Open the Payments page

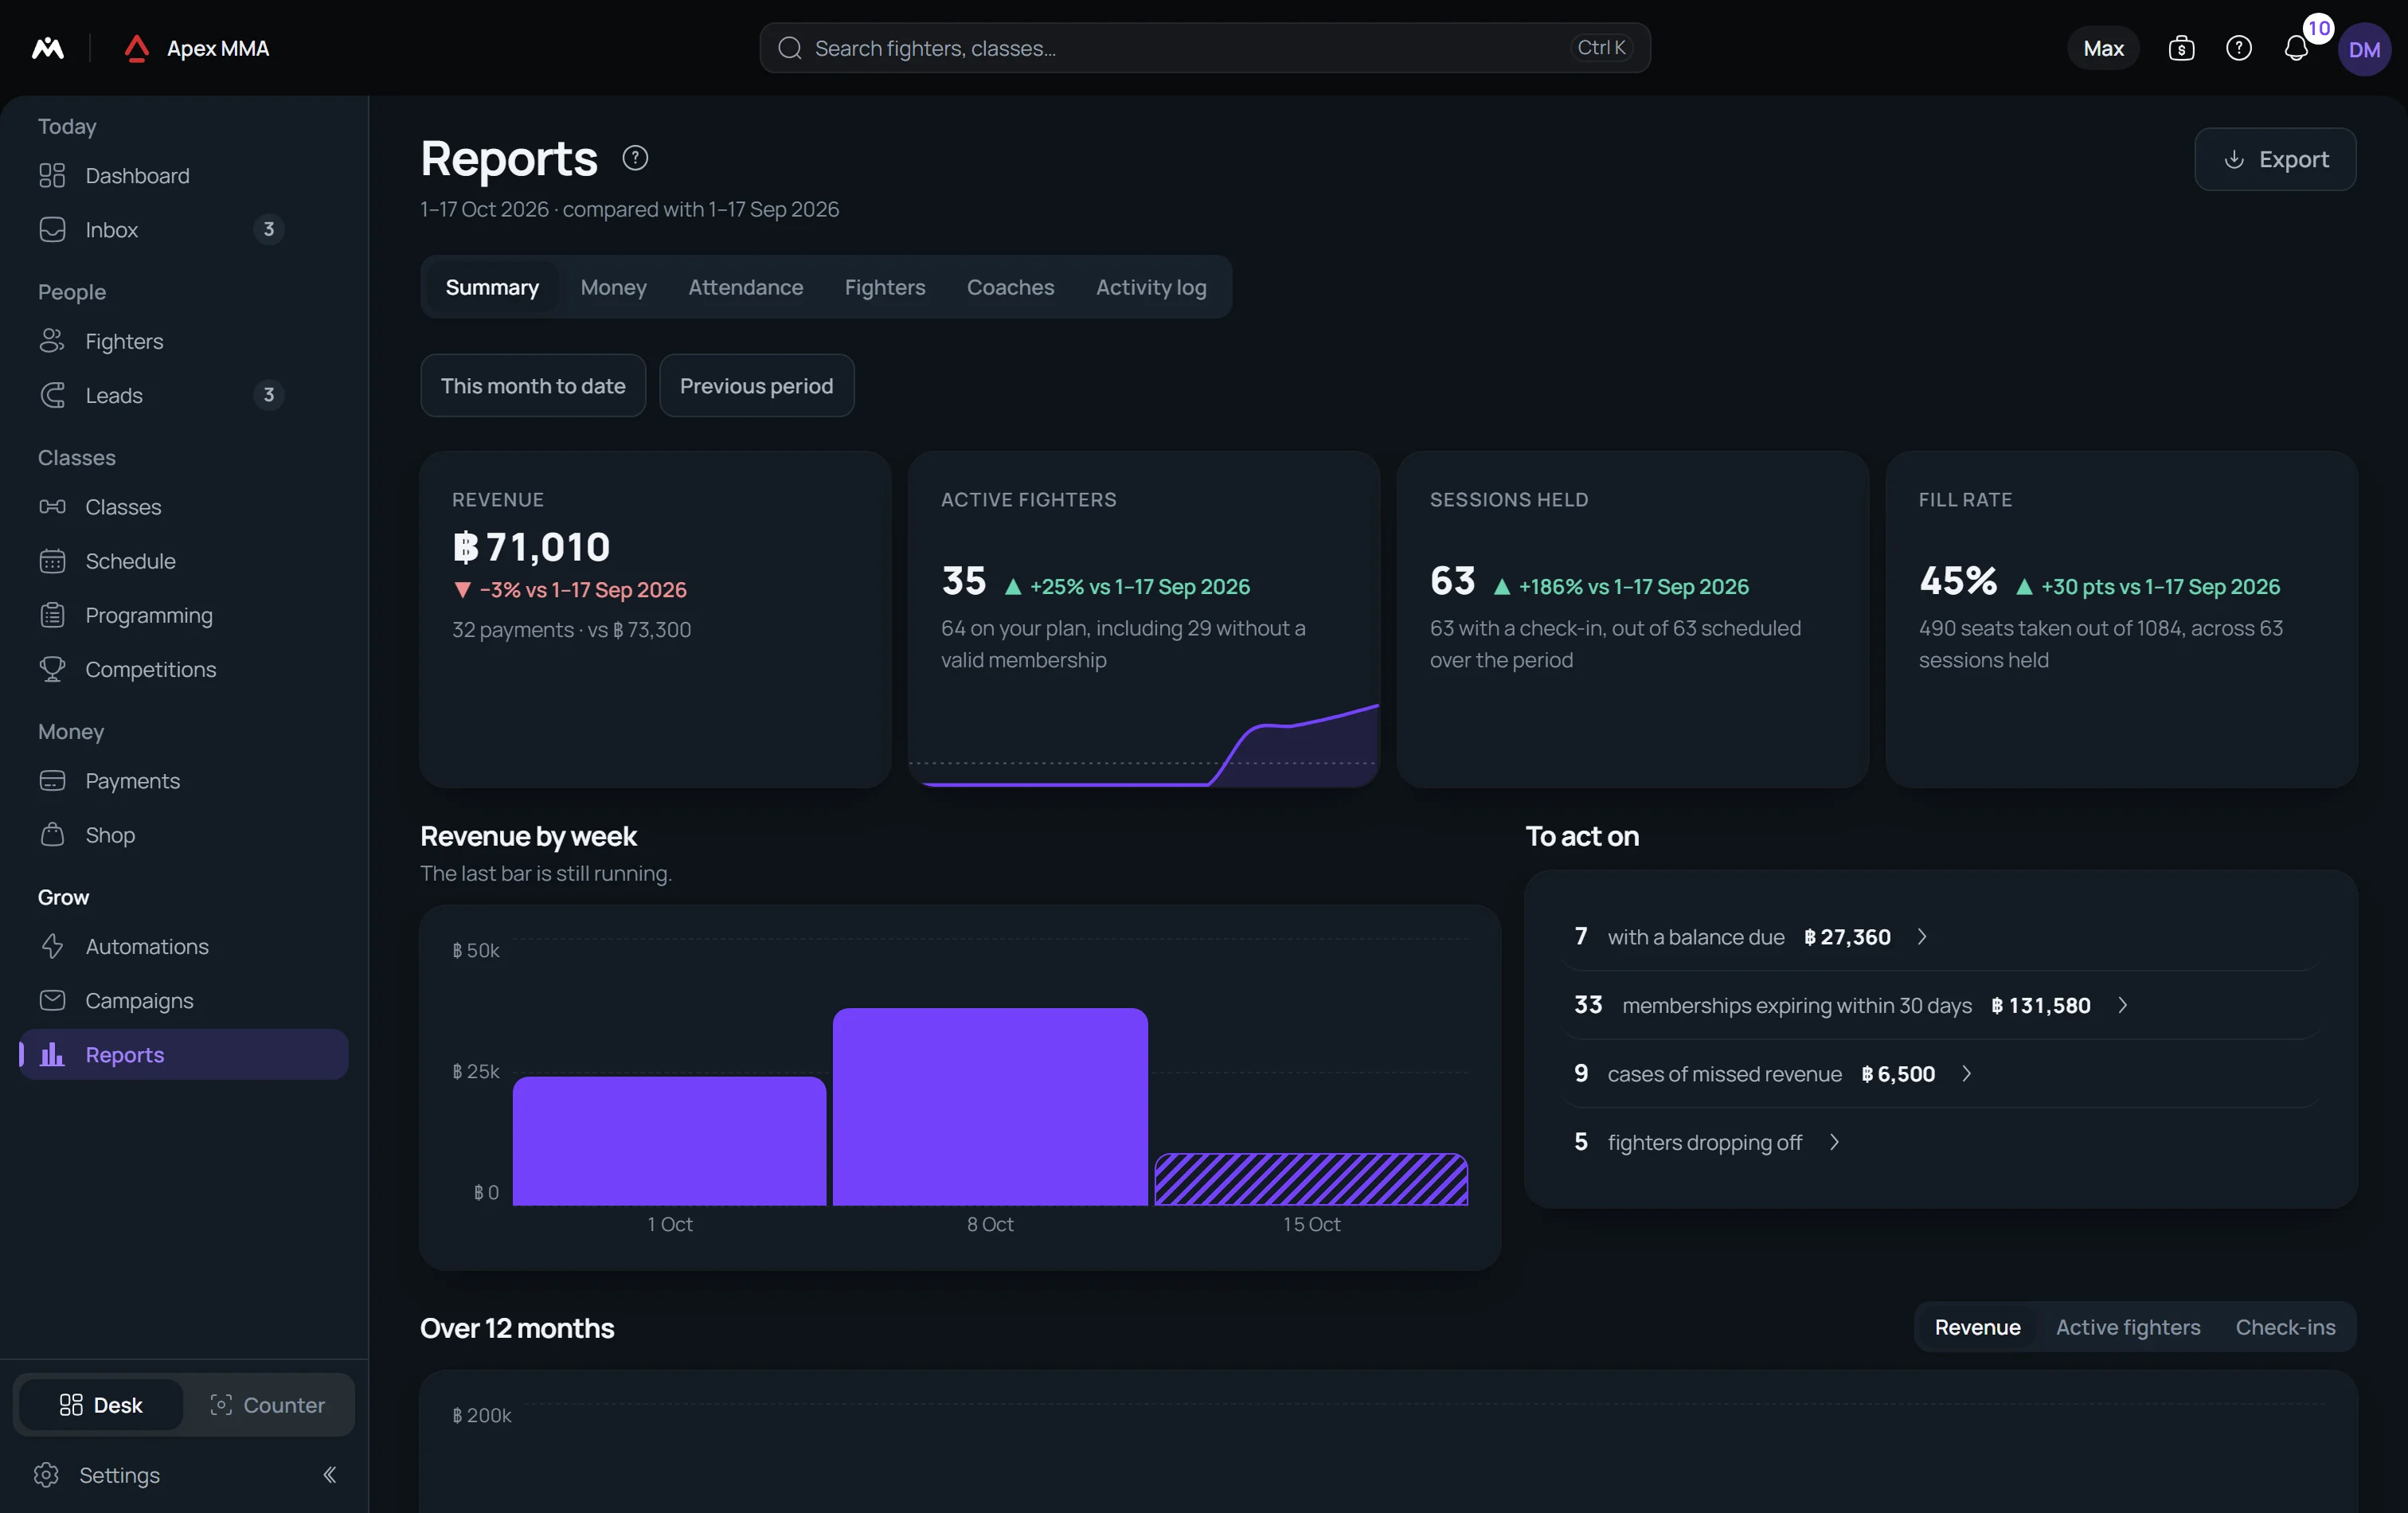184,781
